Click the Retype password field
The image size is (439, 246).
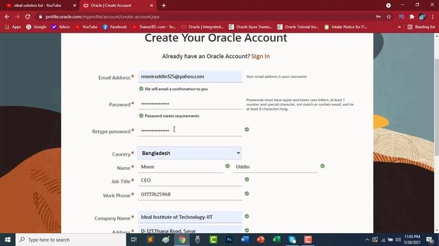pyautogui.click(x=190, y=131)
